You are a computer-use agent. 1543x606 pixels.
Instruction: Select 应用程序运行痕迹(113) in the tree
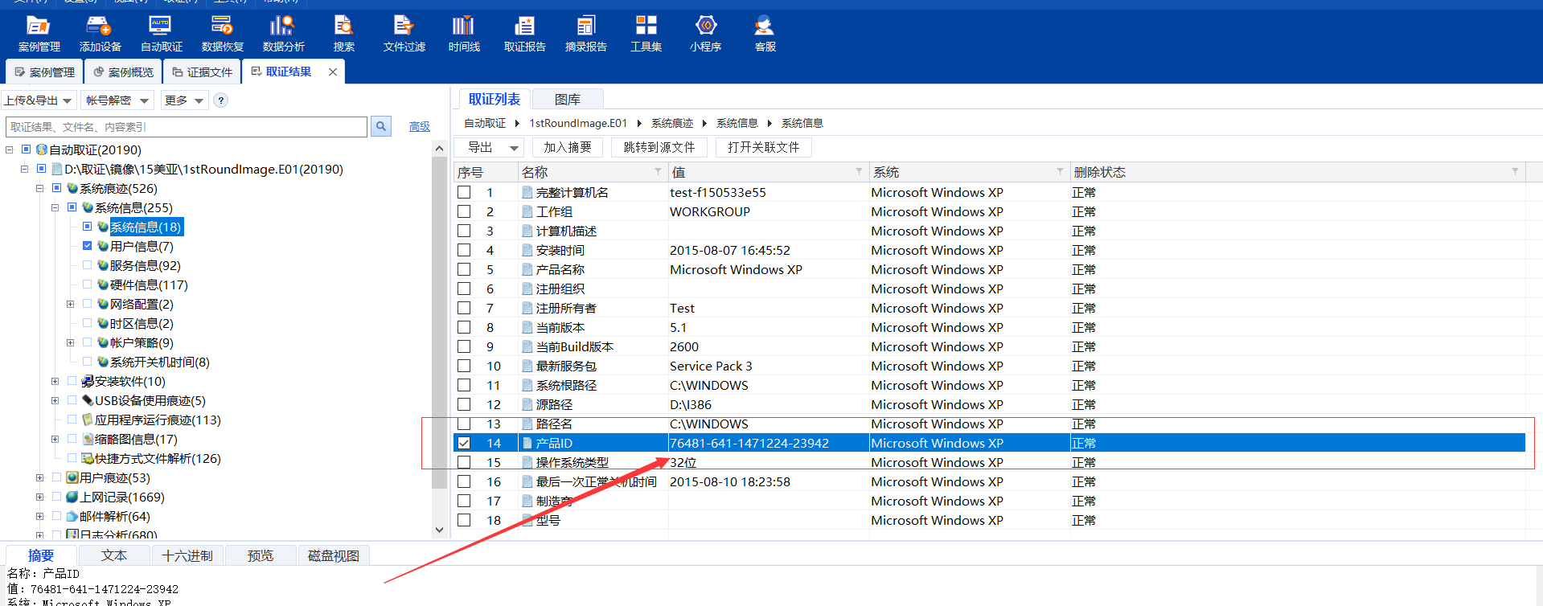tap(158, 420)
